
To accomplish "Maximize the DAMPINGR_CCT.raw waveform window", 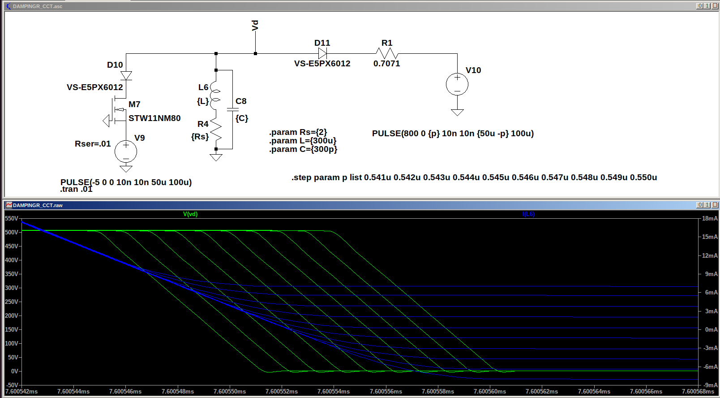I will [x=707, y=205].
